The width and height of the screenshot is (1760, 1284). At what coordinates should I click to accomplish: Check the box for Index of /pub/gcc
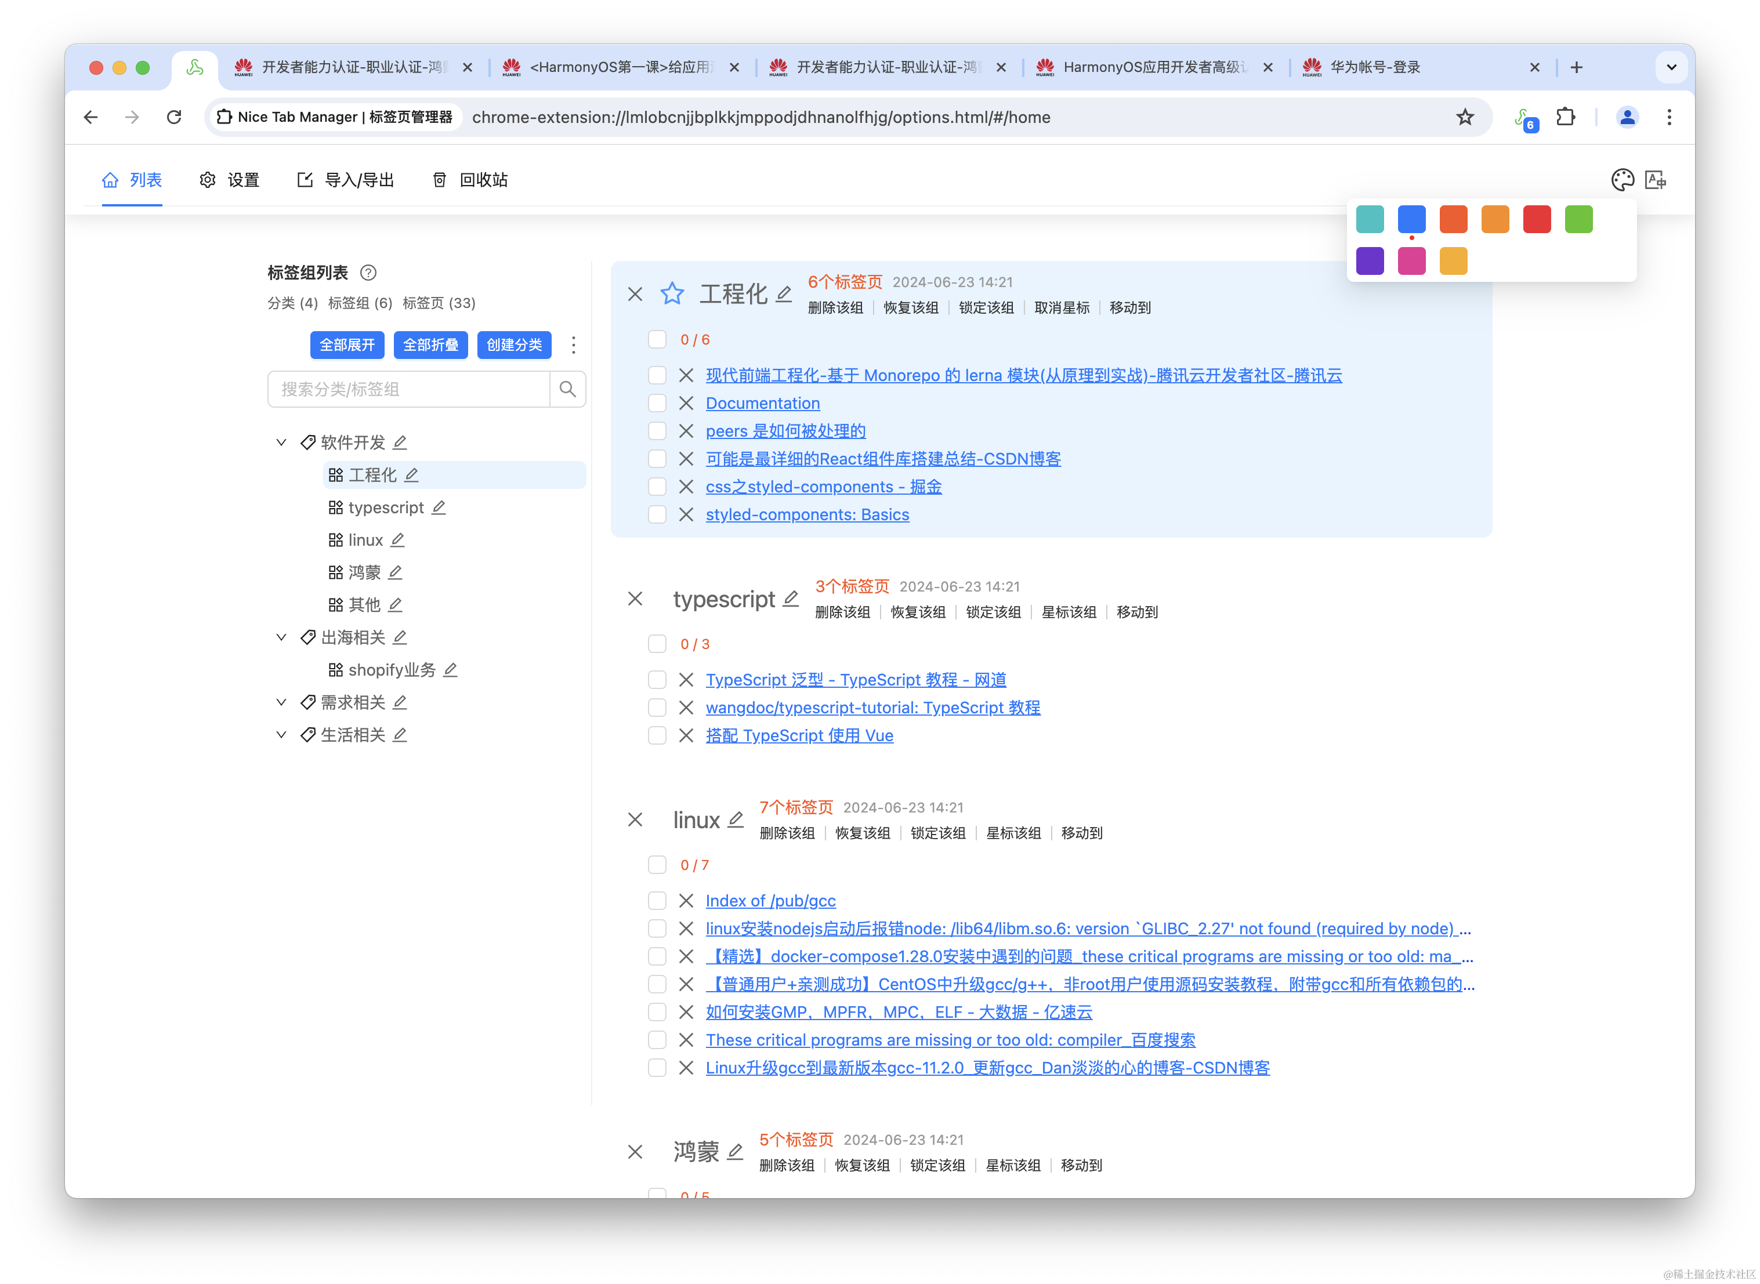click(657, 901)
